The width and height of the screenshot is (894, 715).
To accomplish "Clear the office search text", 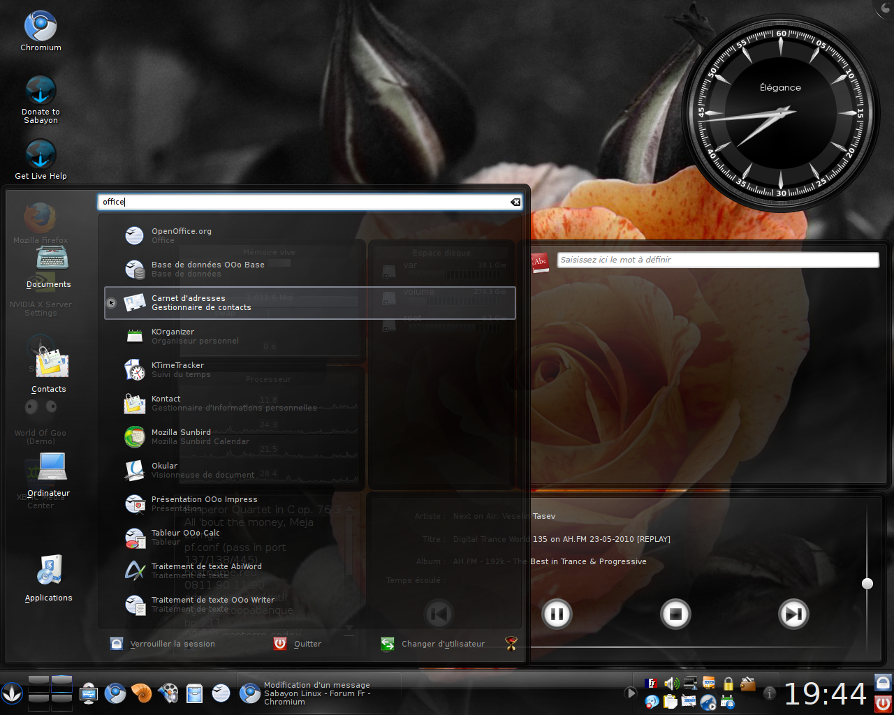I will [515, 202].
